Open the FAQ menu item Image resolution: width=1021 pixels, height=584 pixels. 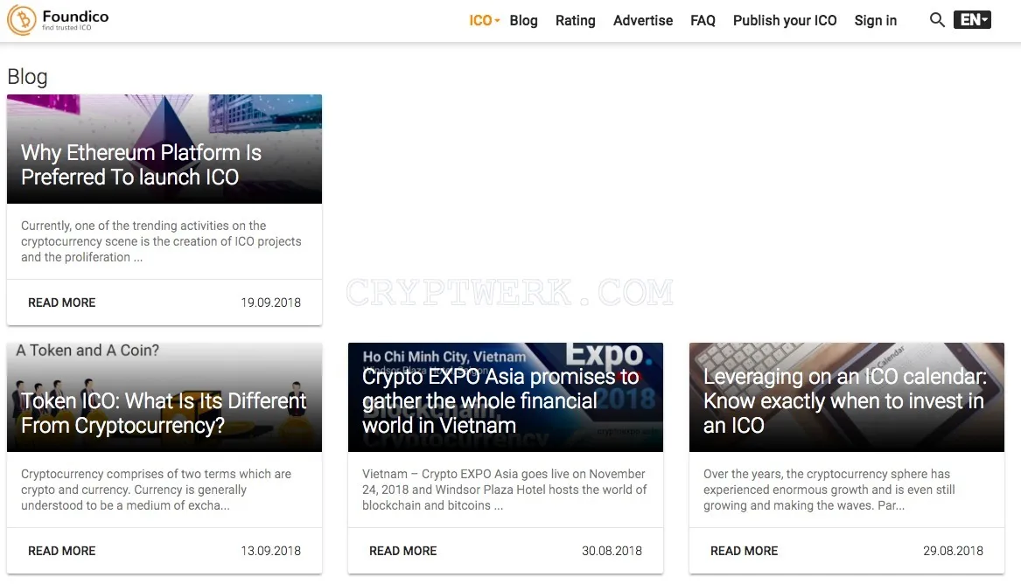point(703,21)
